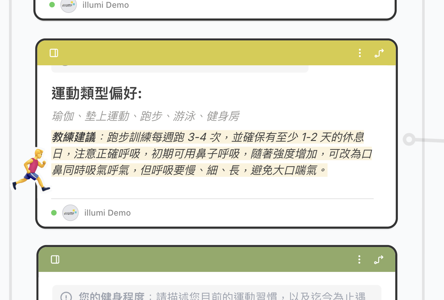Screen dimensions: 444x300
Task: Select the connection node circle at right edge
Action: [409, 139]
